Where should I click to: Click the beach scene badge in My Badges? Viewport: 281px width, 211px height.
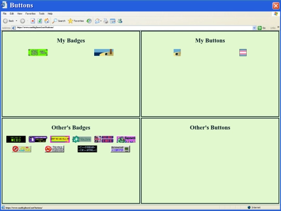104,53
